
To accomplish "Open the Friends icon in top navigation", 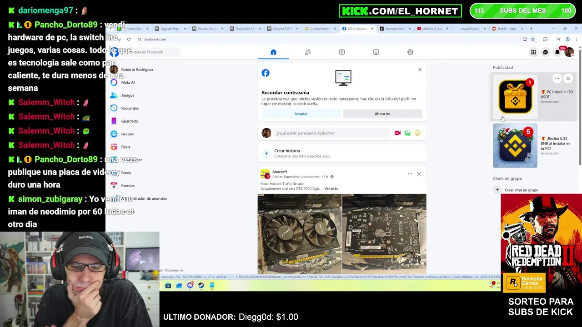I will (x=308, y=52).
